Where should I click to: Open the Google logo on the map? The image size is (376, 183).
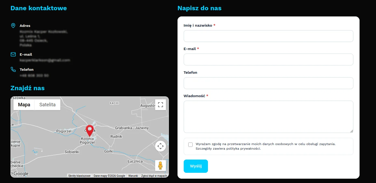pyautogui.click(x=20, y=174)
